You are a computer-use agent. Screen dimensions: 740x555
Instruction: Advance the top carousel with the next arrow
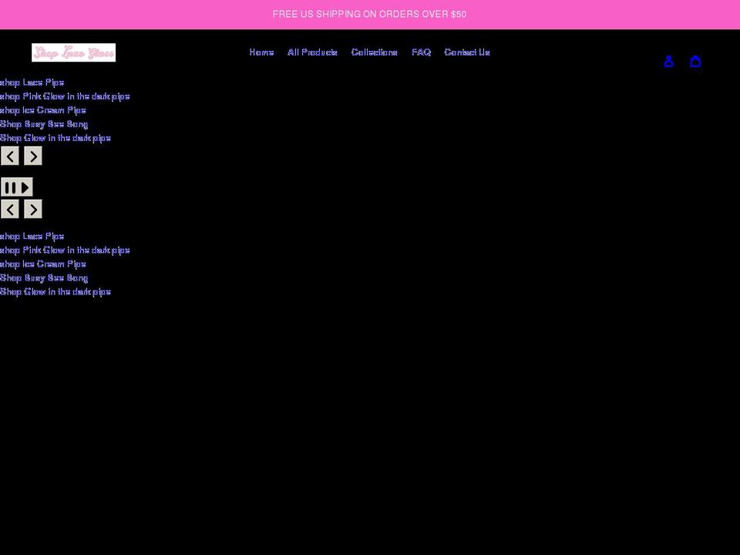point(33,156)
